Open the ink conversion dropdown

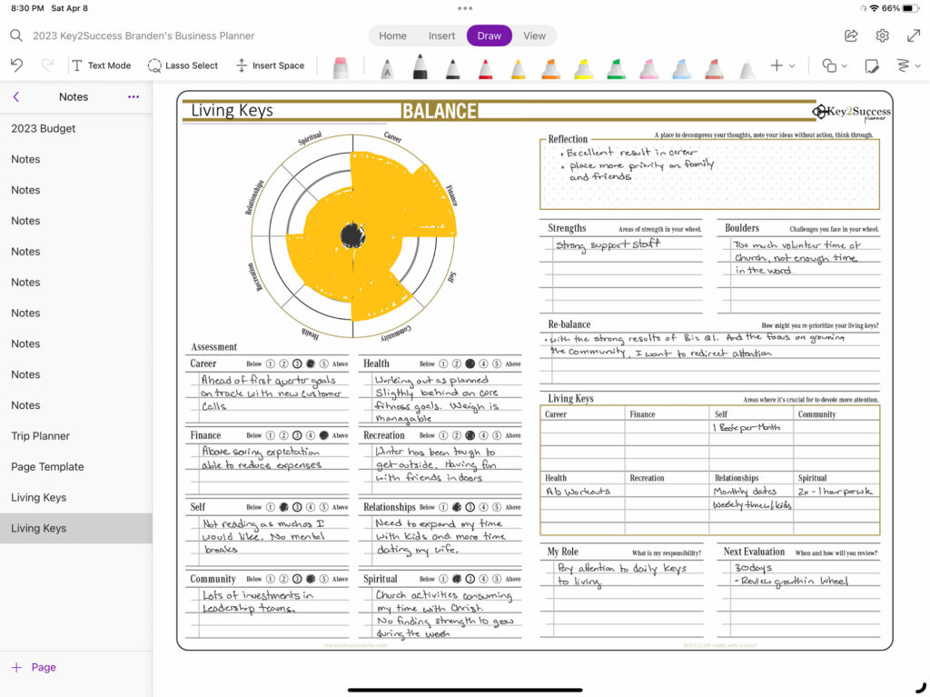pyautogui.click(x=908, y=65)
